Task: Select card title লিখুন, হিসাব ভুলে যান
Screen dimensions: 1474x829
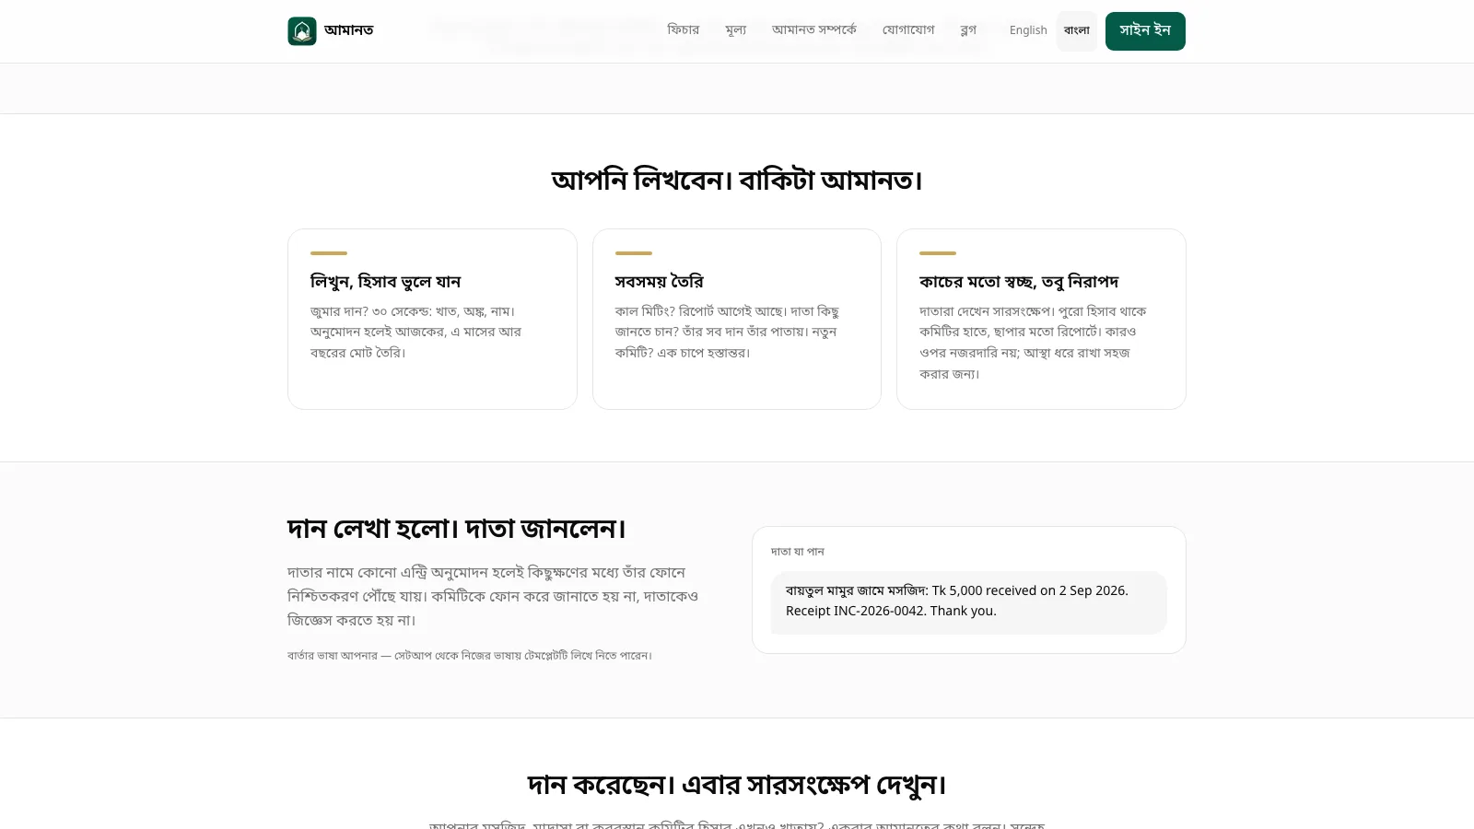Action: [x=385, y=282]
